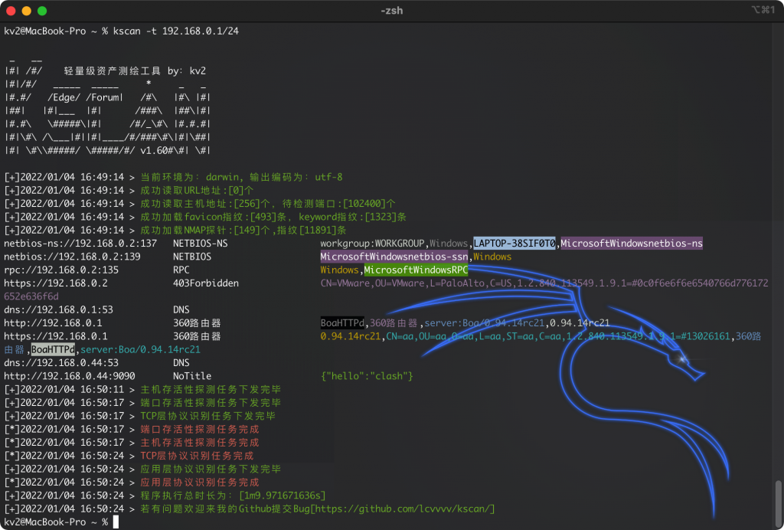This screenshot has width=784, height=530.
Task: Click the {"hello":"clash"} response text
Action: 367,376
